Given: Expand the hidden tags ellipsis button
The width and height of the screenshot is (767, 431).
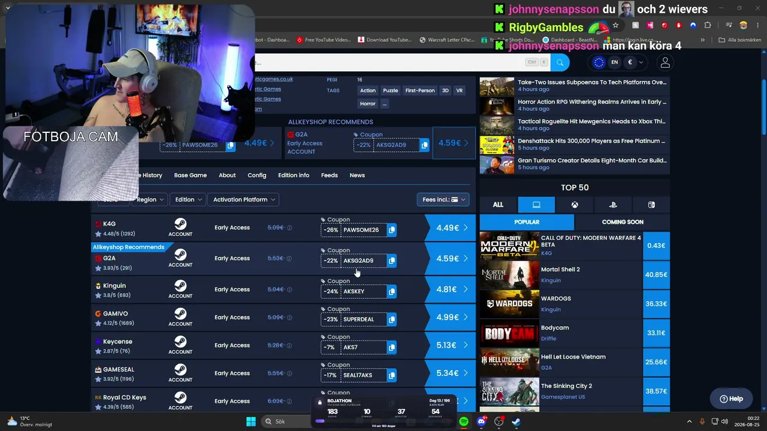Looking at the screenshot, I should (x=385, y=104).
